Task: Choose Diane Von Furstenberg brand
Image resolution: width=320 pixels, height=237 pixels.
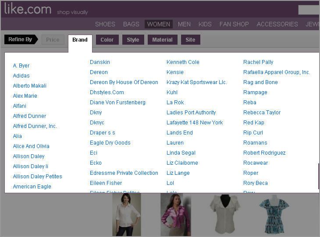Action: (117, 103)
